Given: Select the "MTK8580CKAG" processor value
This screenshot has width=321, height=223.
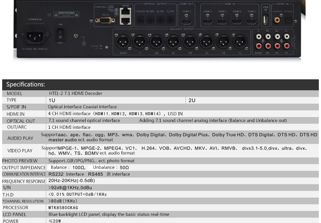Looking at the screenshot, I should click(x=63, y=208).
